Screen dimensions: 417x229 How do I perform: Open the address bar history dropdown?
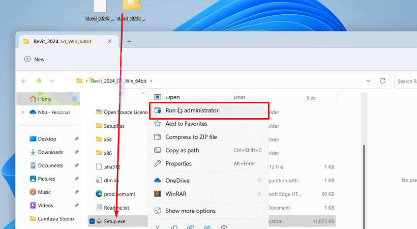coord(368,81)
